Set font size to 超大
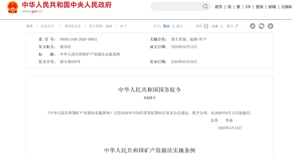The image size is (293, 164). [180, 26]
